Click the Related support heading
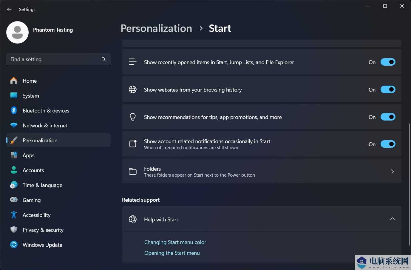The width and height of the screenshot is (411, 270). tap(141, 200)
